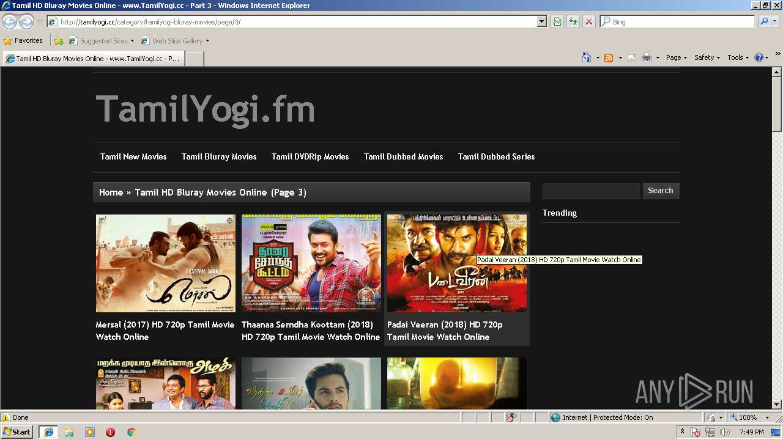Screen dimensions: 783x440
Task: Go to Tamil DVDRip Movies section
Action: pyautogui.click(x=310, y=156)
